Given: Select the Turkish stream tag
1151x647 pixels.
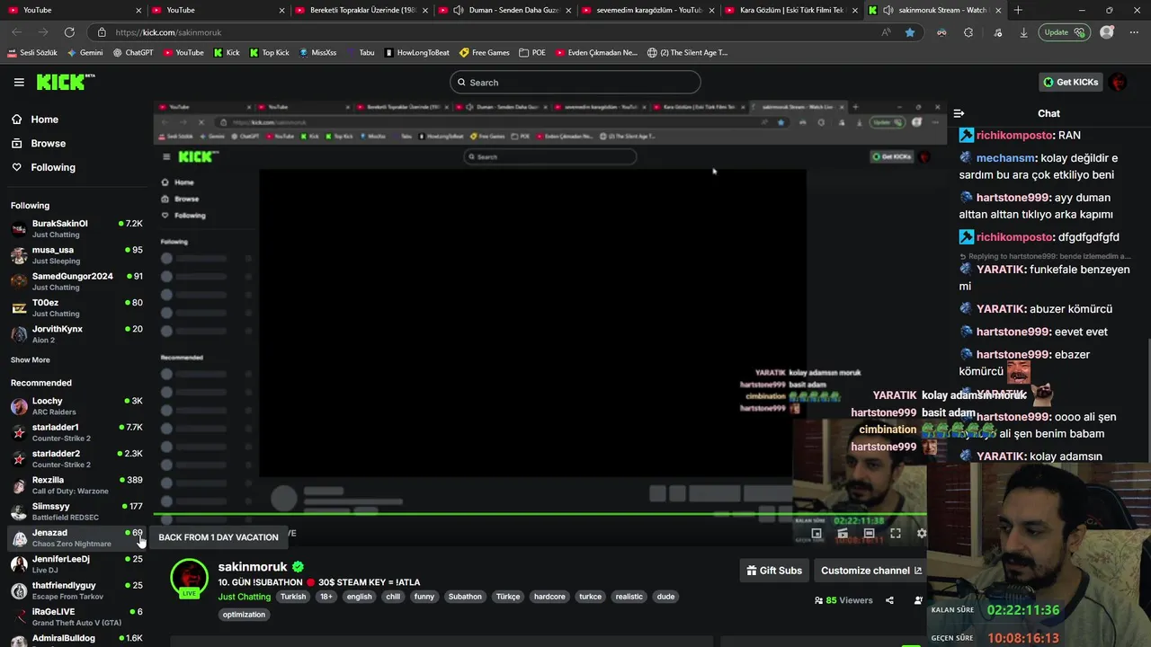Looking at the screenshot, I should click(293, 597).
